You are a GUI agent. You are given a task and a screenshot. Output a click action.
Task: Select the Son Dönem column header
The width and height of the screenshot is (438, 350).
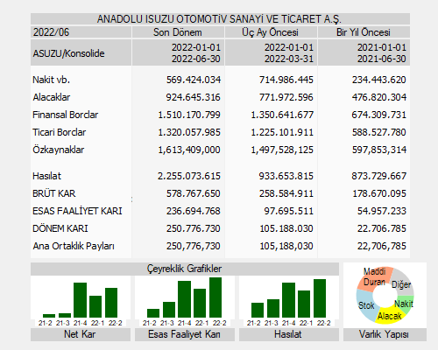[178, 32]
